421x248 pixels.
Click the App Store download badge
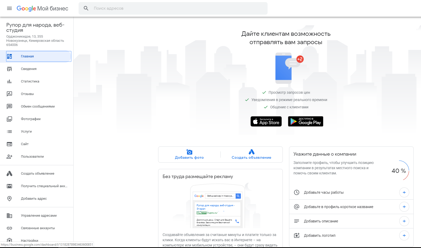pos(266,121)
